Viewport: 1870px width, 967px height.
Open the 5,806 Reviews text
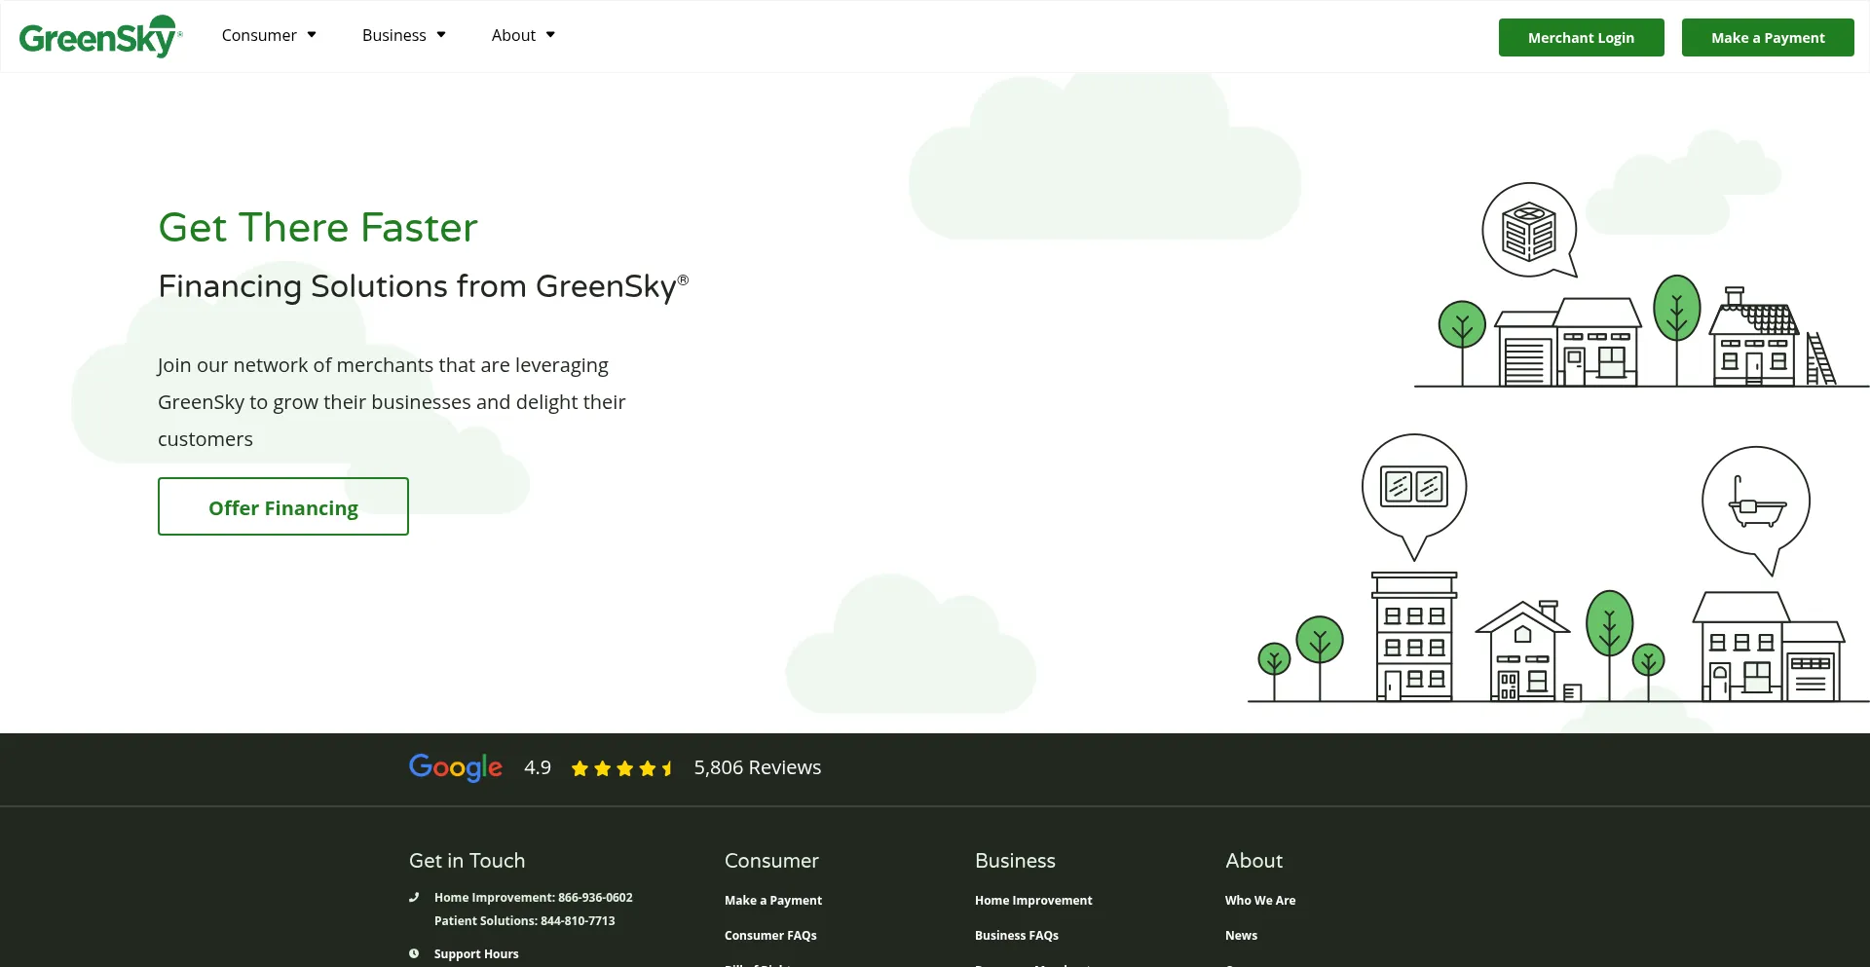[757, 768]
